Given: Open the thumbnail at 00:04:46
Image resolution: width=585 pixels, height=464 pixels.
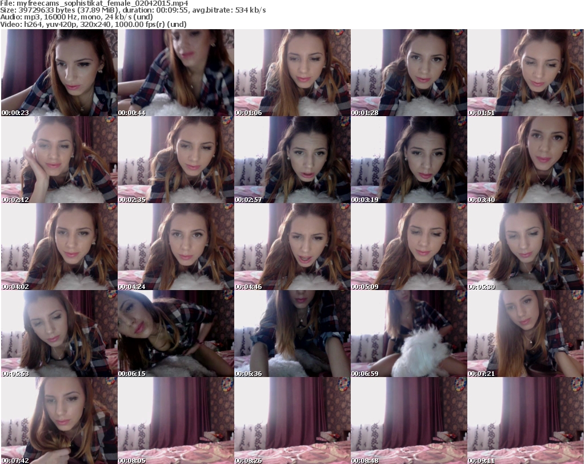Looking at the screenshot, I should (x=292, y=247).
